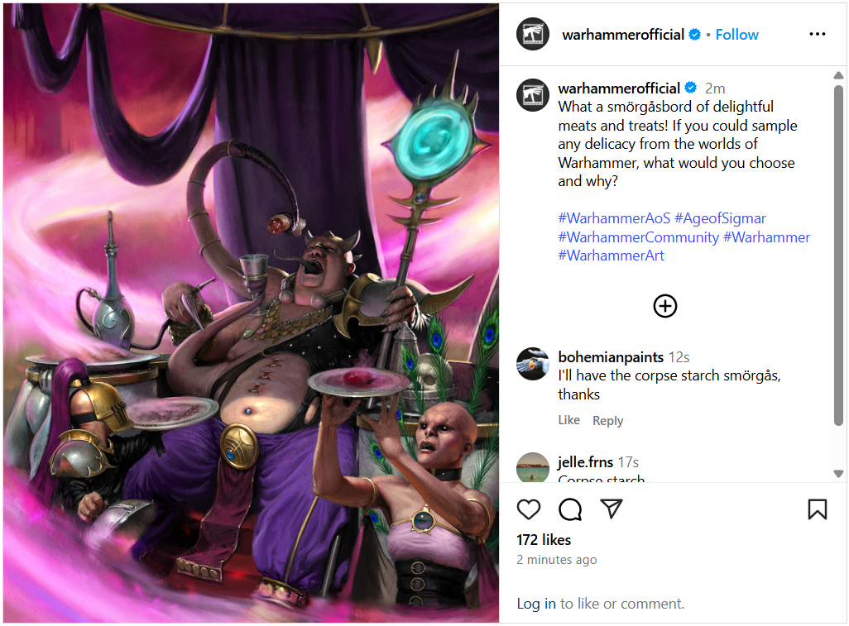Like the bohemianpaints comment
The width and height of the screenshot is (849, 626).
coord(568,420)
